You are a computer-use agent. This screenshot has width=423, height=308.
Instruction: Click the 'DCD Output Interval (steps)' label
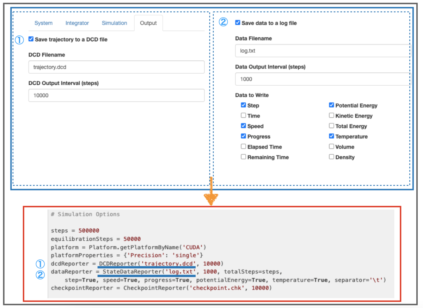point(63,83)
